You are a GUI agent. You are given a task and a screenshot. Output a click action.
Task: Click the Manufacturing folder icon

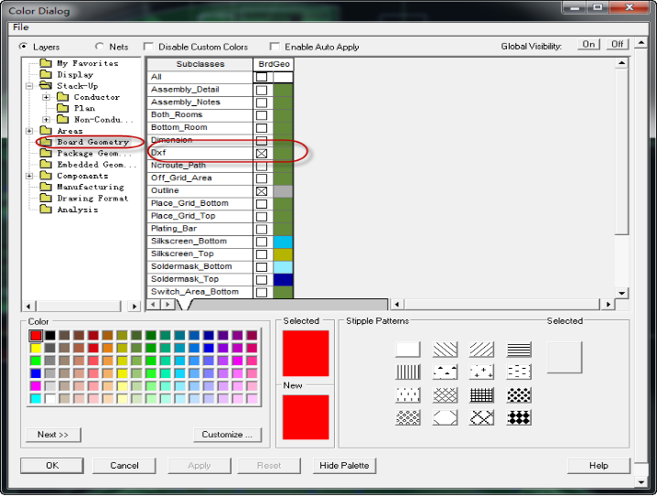(46, 188)
